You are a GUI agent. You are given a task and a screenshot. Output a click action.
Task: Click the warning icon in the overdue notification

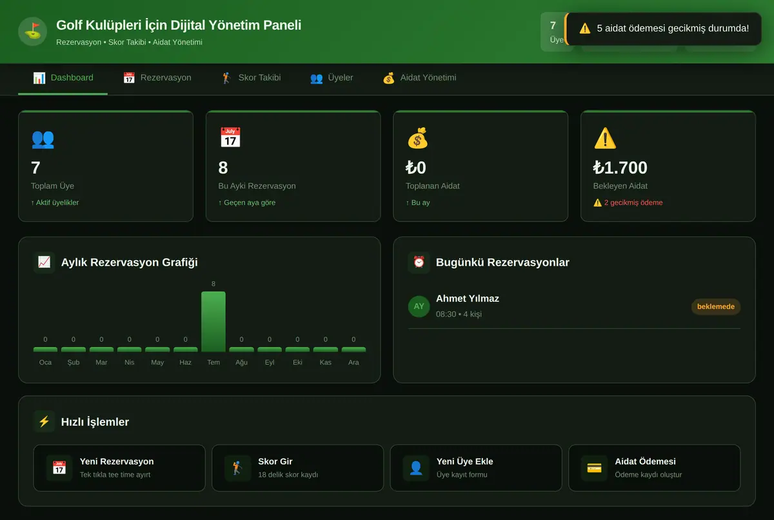pos(585,28)
